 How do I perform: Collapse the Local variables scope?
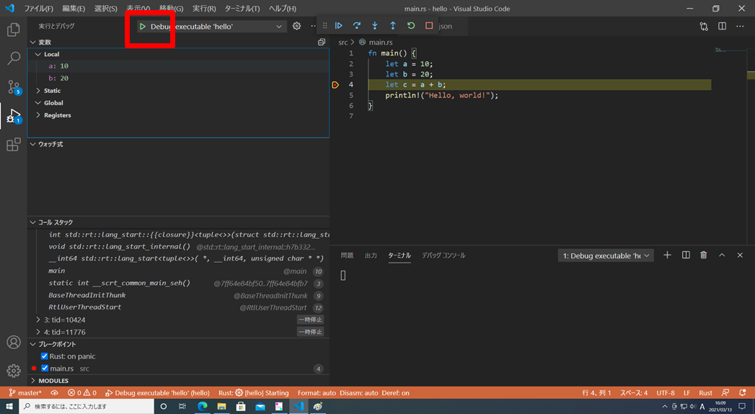[x=38, y=54]
